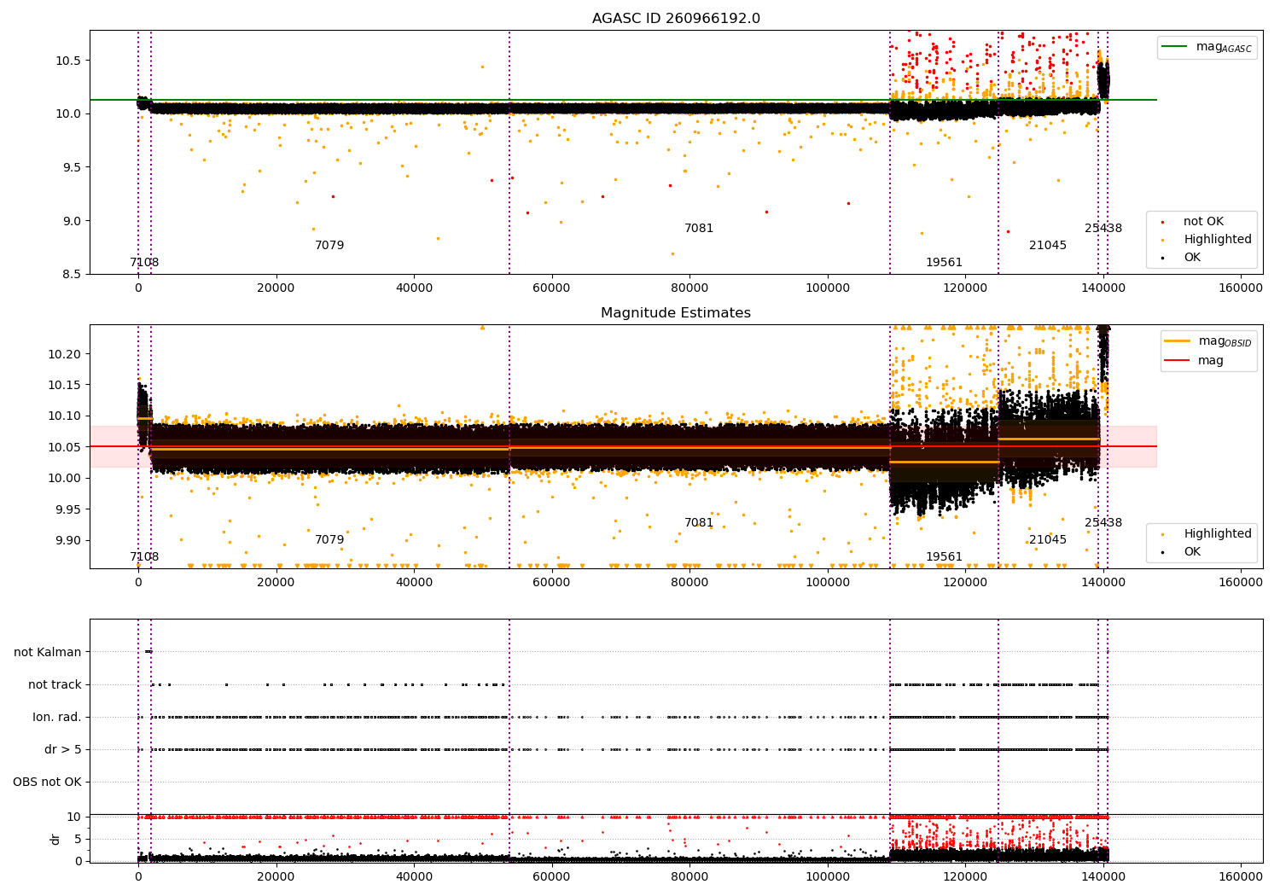Screen dimensions: 1280x896
Task: Click obsid label 7079 in Magnitude Estimates plot
Action: coord(329,540)
